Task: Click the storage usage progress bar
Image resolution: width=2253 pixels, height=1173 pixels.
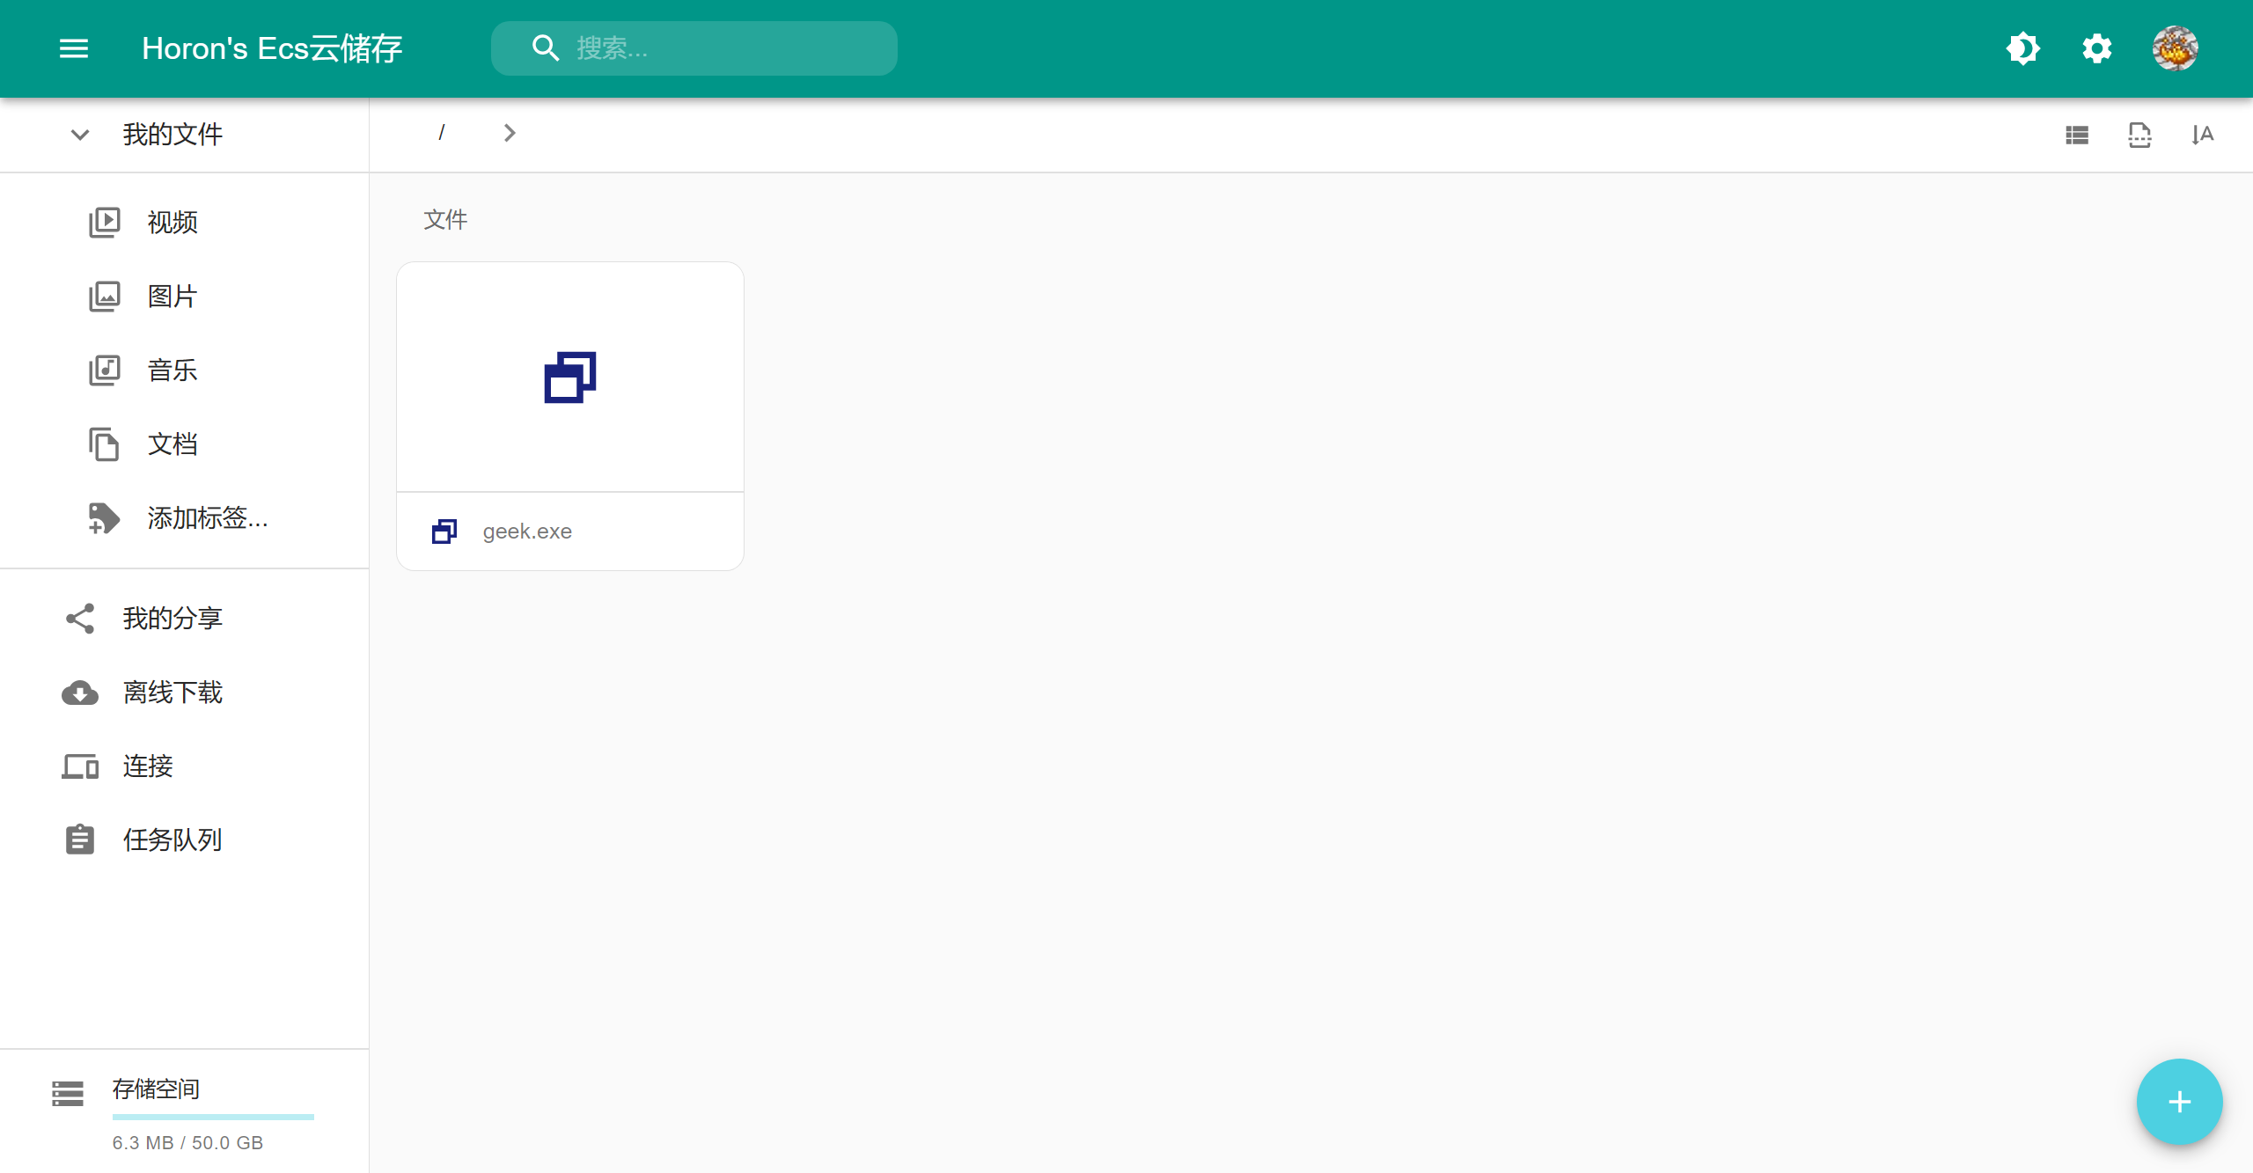Action: pos(213,1117)
